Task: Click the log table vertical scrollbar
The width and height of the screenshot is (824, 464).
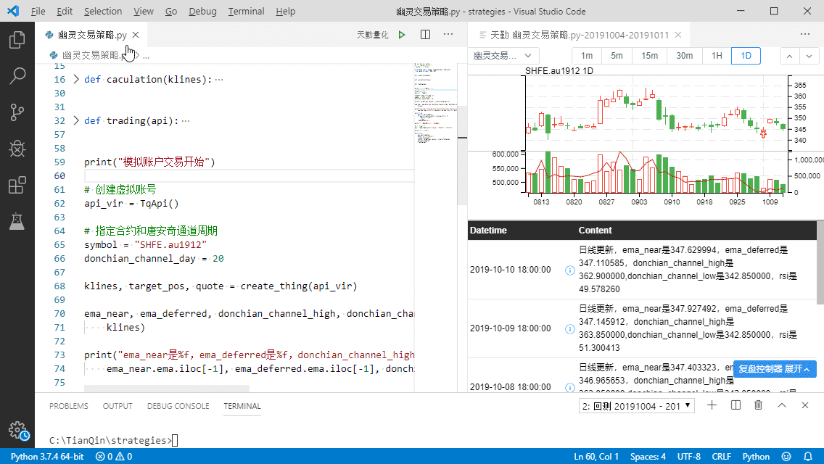Action: click(x=820, y=262)
